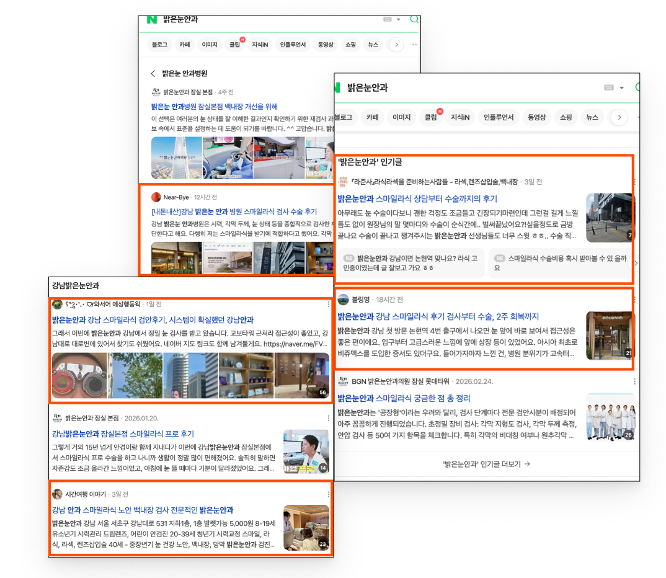666x578 pixels.
Task: Open 인플루언서 tab in back window
Action: (293, 45)
